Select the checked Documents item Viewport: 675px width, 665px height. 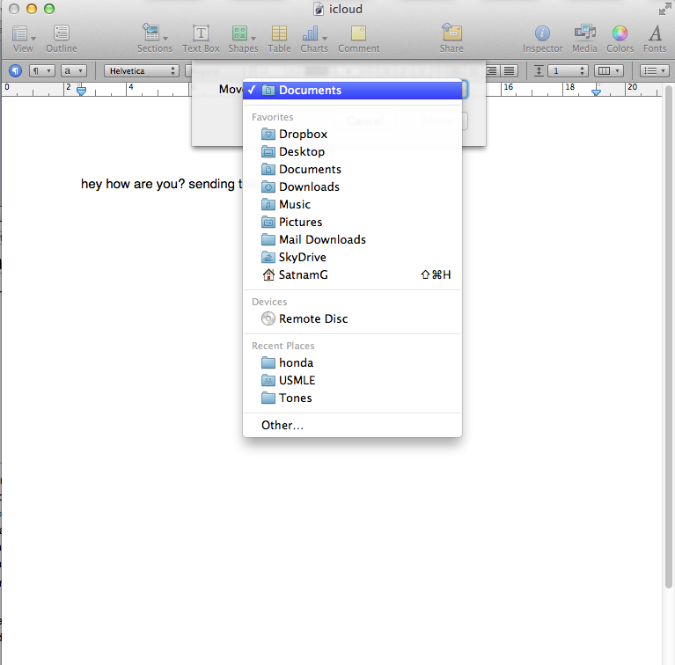352,90
